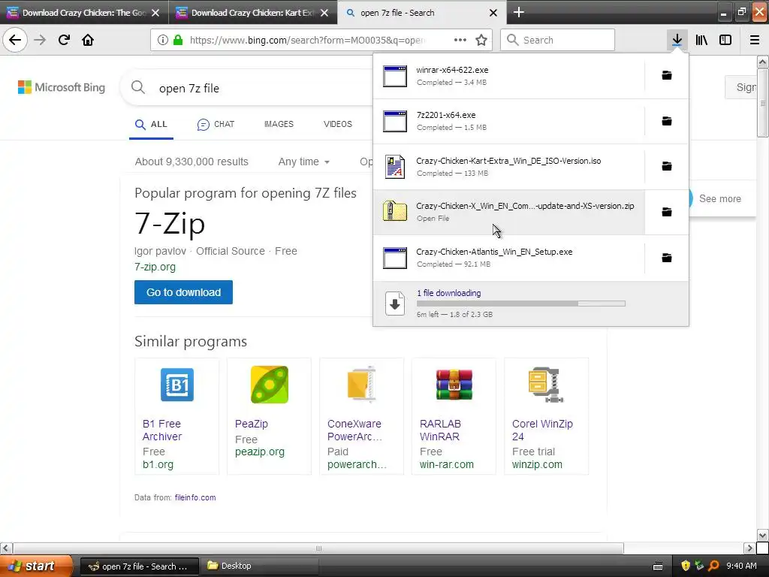This screenshot has height=577, width=769.
Task: Open containing folder for 7z2201-x64.exe
Action: click(667, 121)
